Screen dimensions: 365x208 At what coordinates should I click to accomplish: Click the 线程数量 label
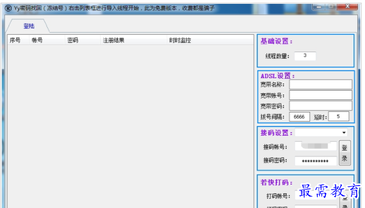(277, 56)
